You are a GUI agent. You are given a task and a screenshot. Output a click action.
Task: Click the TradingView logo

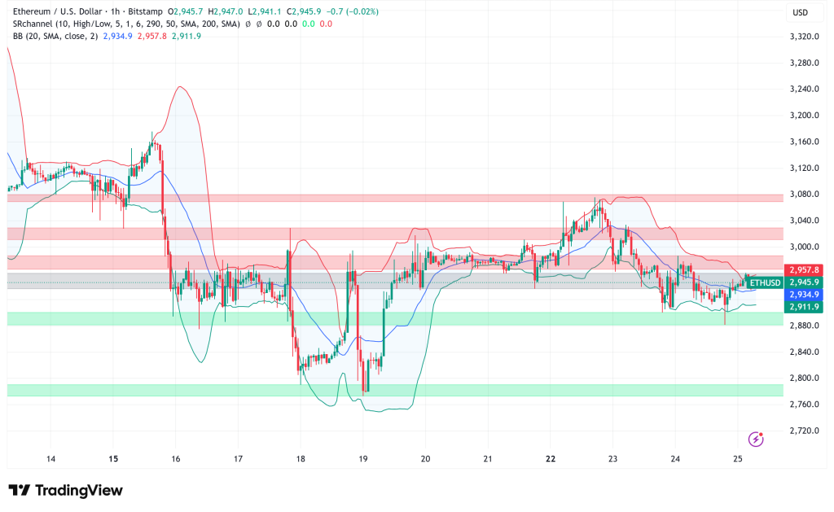(x=65, y=490)
